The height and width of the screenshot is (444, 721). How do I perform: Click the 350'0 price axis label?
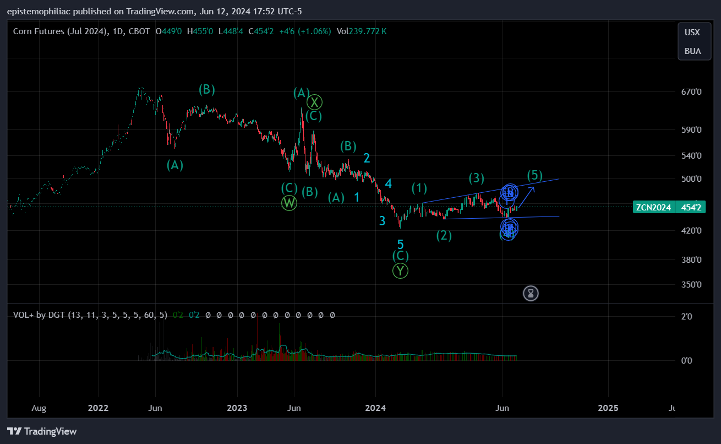click(x=691, y=285)
